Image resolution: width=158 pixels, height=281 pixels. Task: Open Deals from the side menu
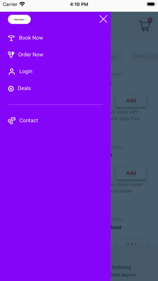pos(24,88)
